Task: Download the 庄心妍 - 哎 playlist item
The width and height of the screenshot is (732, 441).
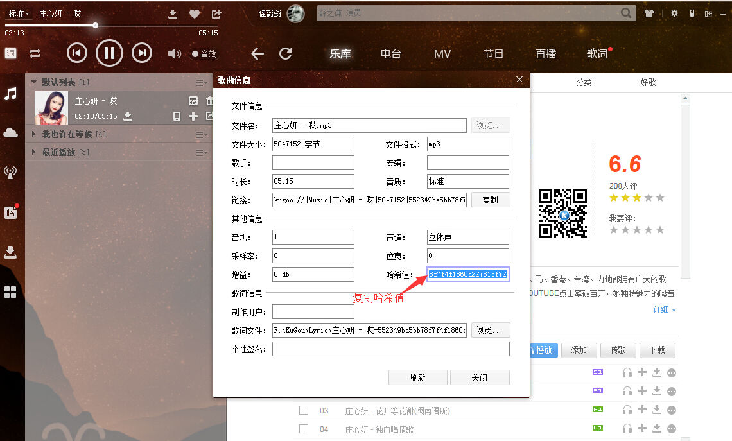Action: click(x=128, y=116)
